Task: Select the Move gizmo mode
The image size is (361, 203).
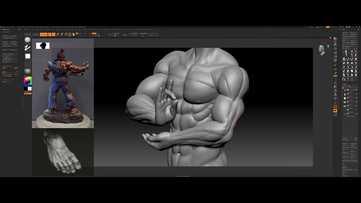Action: click(58, 34)
